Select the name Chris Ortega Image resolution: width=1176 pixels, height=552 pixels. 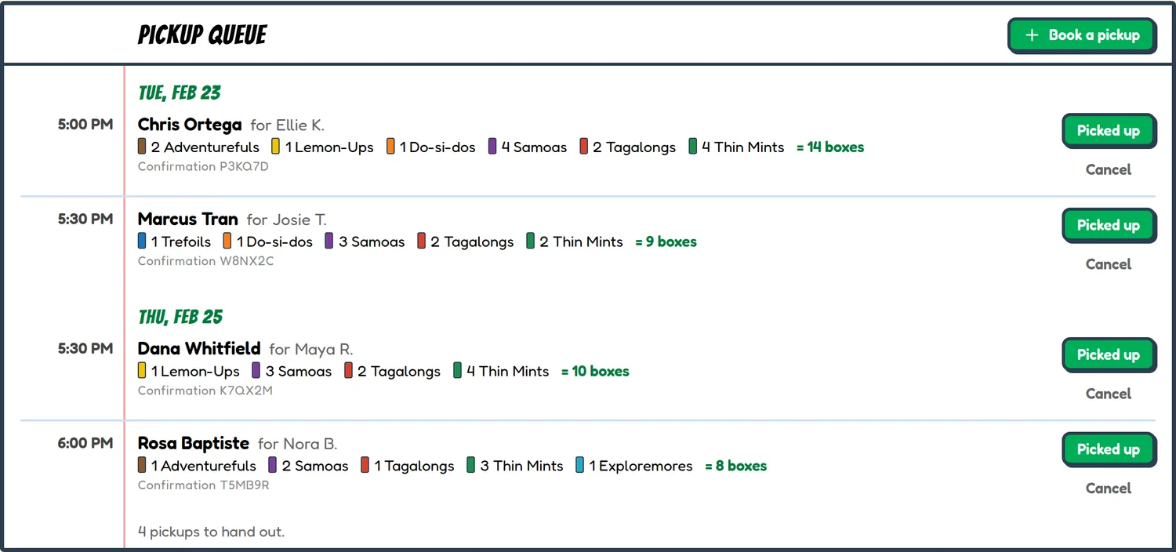click(x=190, y=125)
